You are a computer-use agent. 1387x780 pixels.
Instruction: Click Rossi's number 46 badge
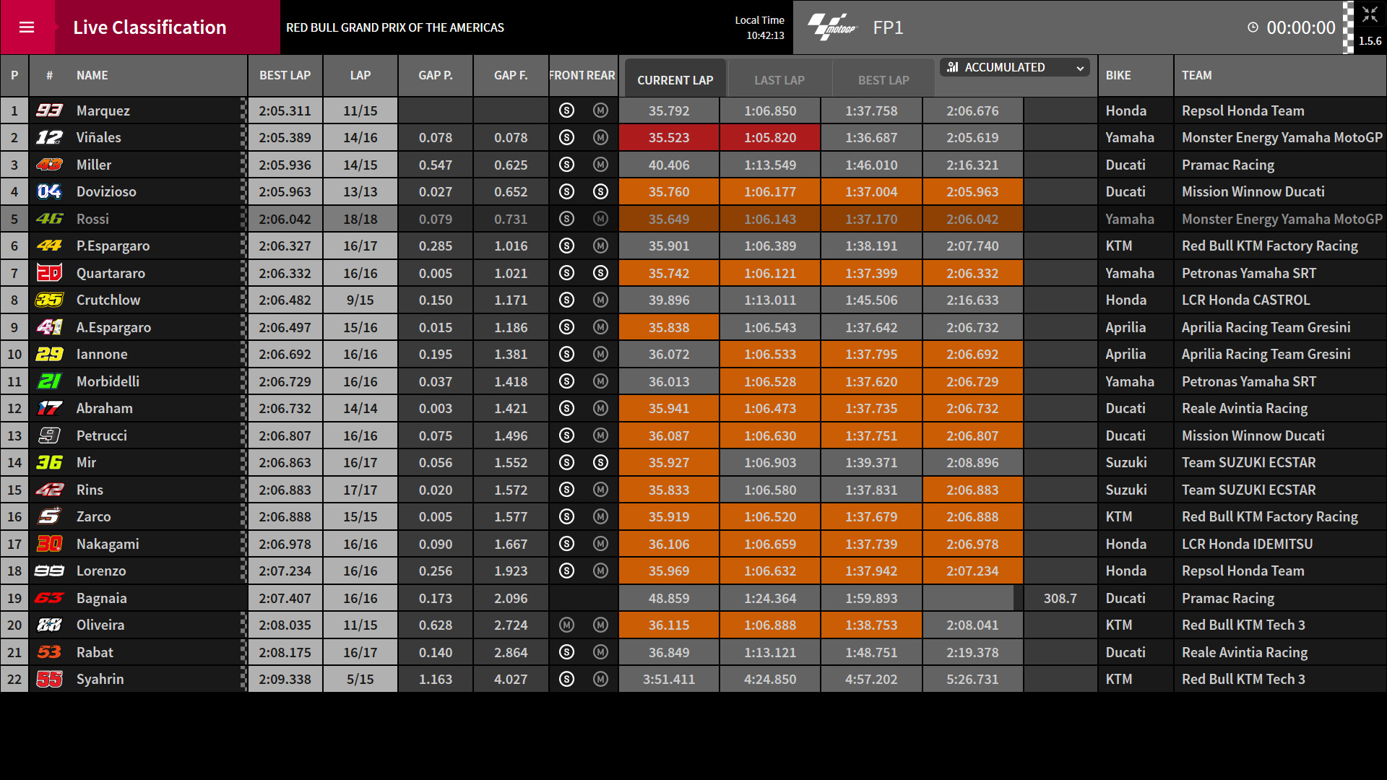[x=49, y=219]
